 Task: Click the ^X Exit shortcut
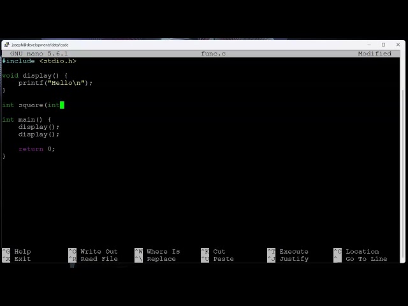17,259
